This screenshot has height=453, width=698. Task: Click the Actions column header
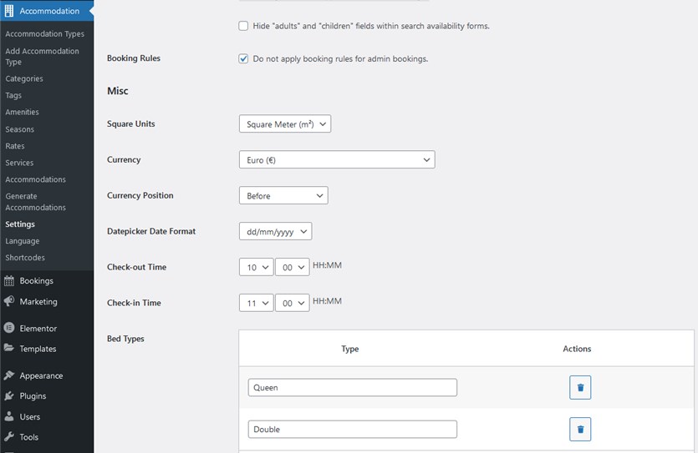pyautogui.click(x=577, y=349)
